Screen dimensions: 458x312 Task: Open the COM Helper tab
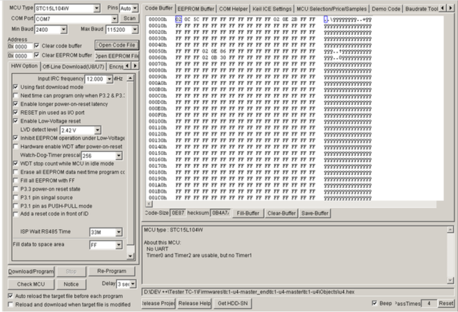[234, 9]
